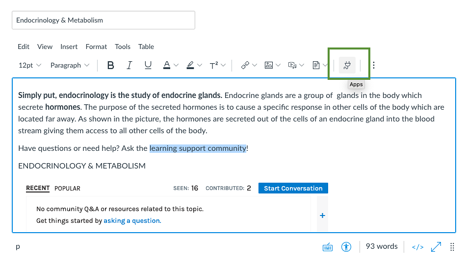
Task: Open the Apps plug icon
Action: 347,65
